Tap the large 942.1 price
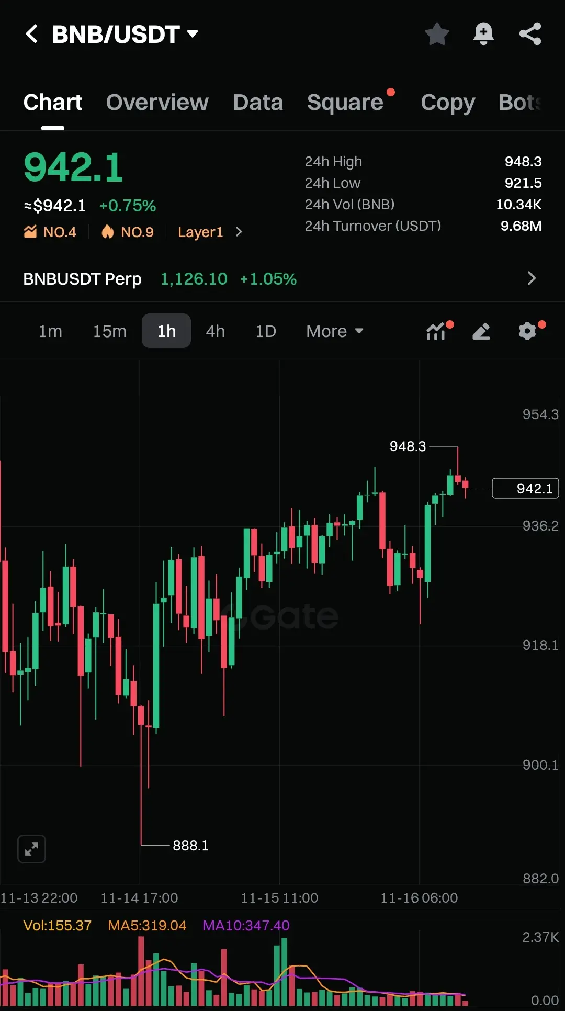The height and width of the screenshot is (1011, 565). (73, 168)
